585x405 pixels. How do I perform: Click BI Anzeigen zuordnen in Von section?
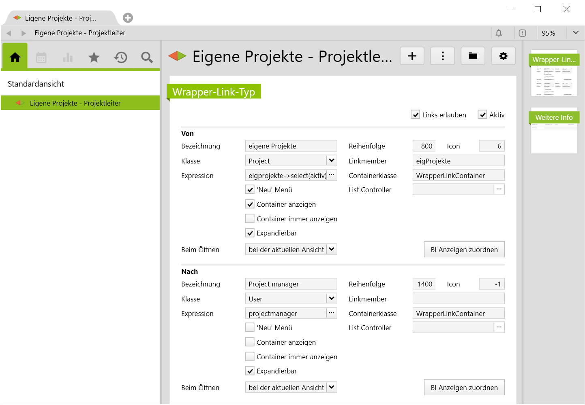(x=464, y=250)
